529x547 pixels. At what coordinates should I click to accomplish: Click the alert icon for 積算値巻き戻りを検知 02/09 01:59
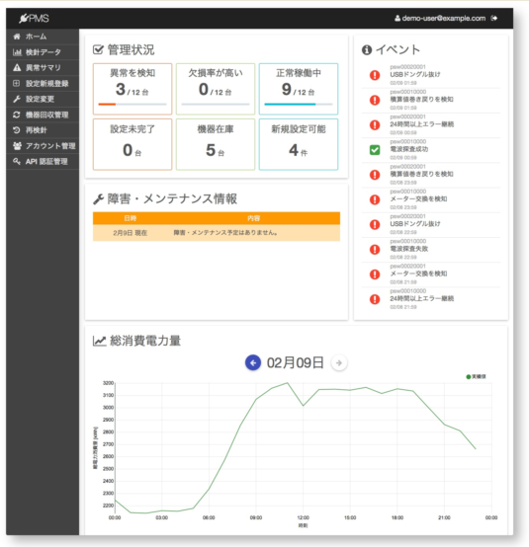375,100
